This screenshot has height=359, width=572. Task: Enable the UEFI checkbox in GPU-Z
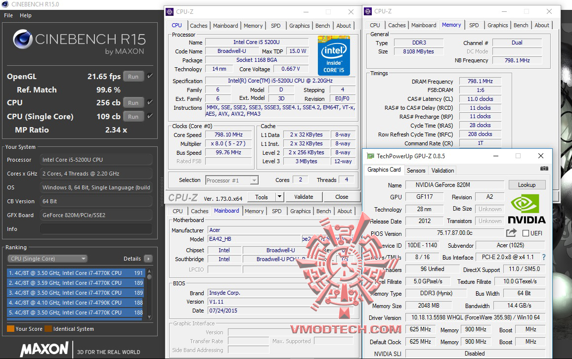[526, 233]
